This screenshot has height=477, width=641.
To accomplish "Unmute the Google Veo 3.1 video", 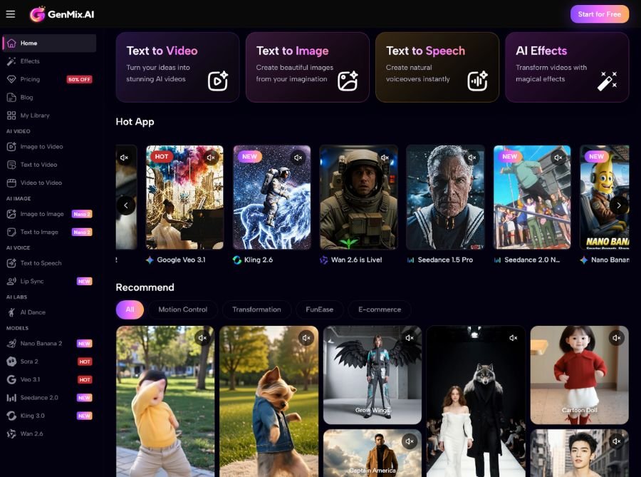I will 211,158.
